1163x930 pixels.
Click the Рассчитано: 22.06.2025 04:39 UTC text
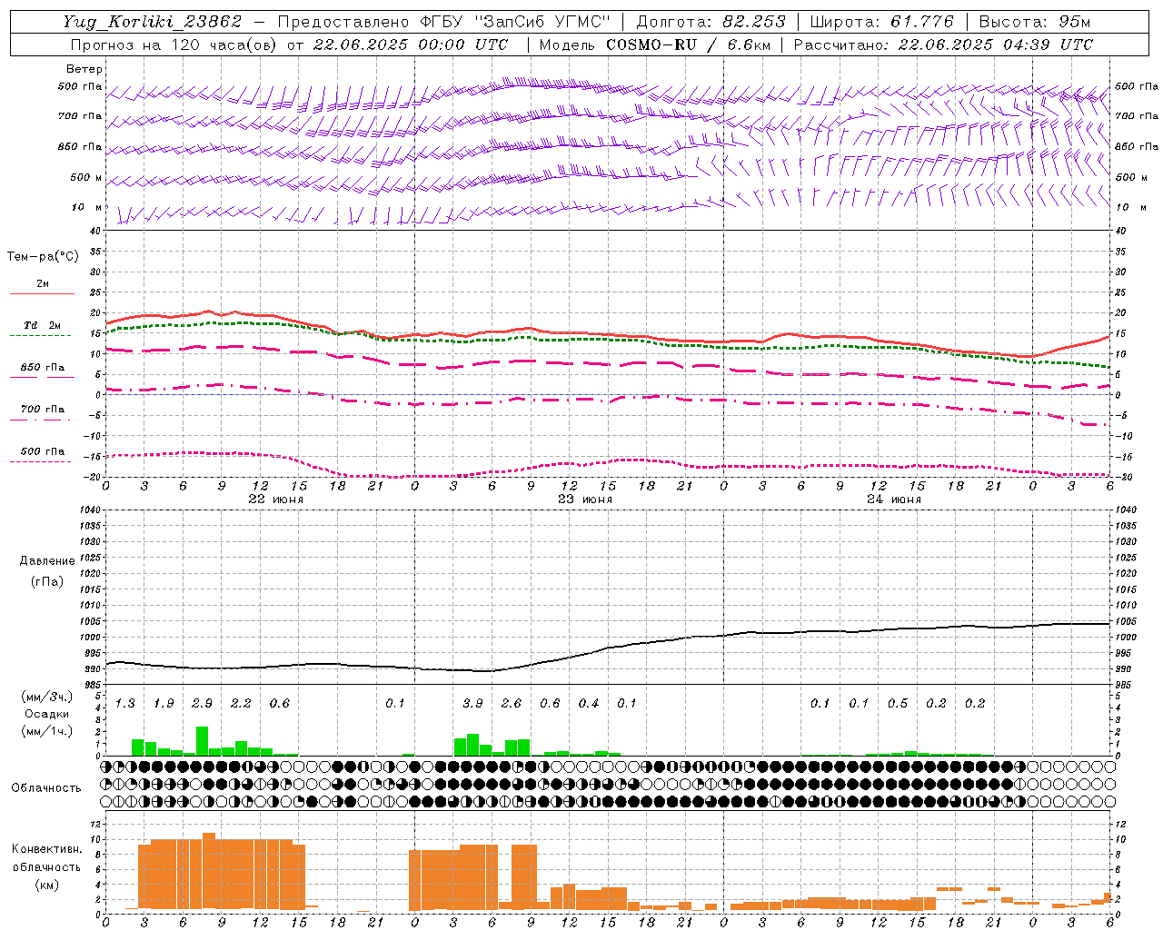[x=943, y=45]
